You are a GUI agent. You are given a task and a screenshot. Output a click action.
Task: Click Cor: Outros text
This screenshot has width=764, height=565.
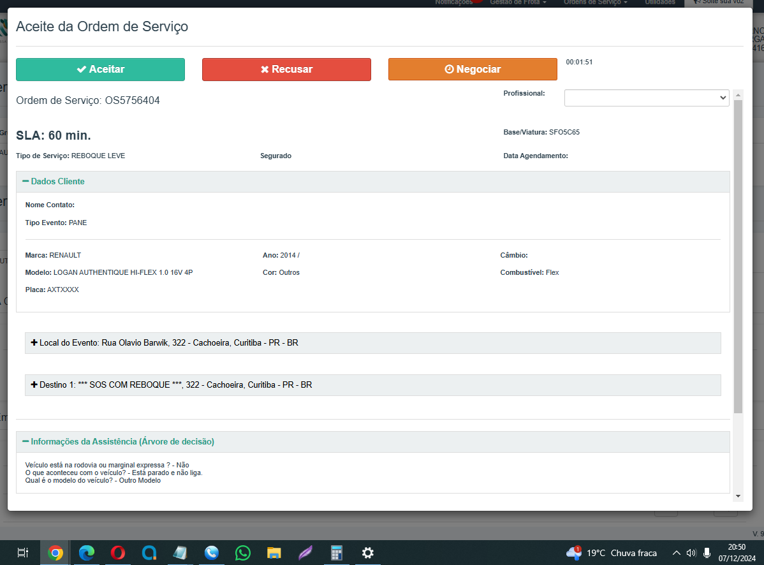281,272
